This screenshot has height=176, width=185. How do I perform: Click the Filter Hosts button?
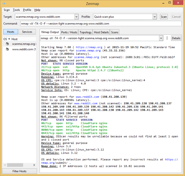tap(20, 171)
